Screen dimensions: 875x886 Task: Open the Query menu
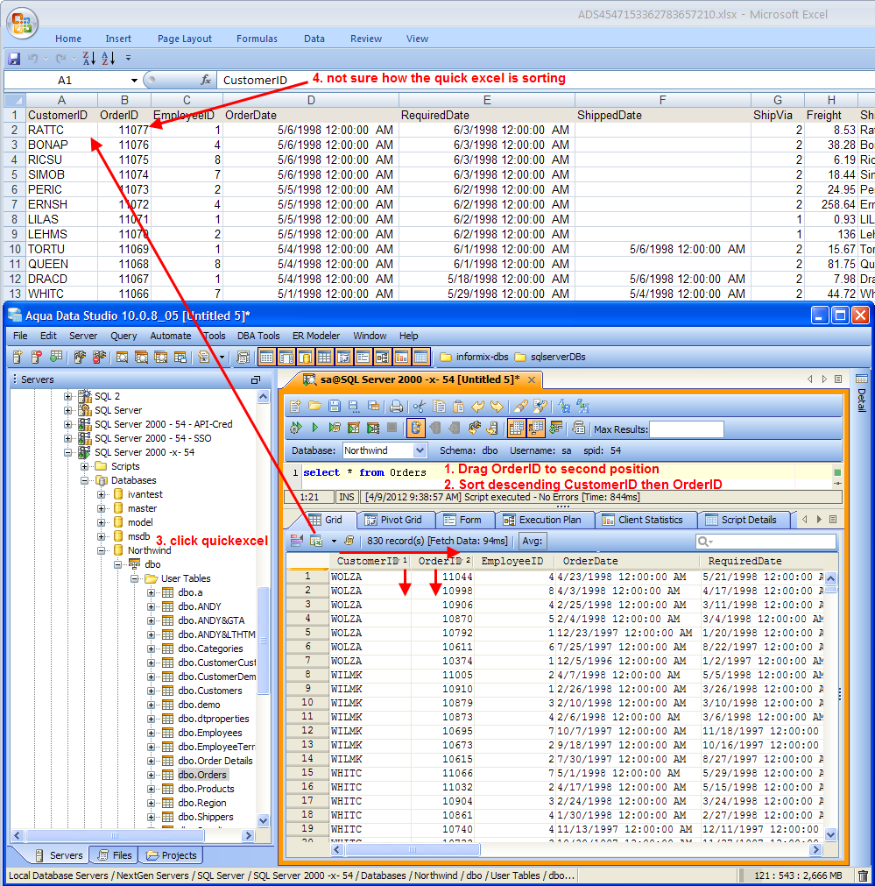tap(123, 336)
